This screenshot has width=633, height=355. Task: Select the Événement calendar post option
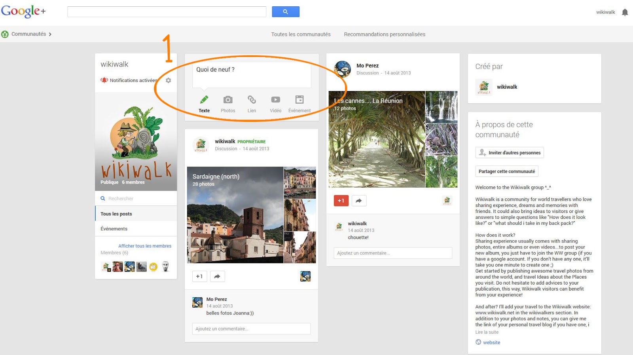click(x=299, y=104)
